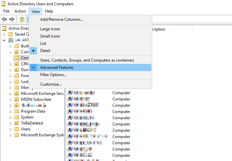Click the Microsoft Exchange Syst folder icon

16,135
